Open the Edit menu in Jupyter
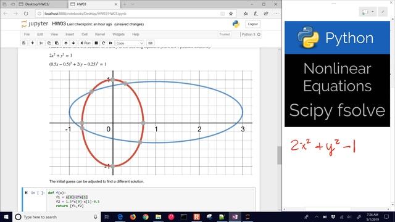Image resolution: width=395 pixels, height=222 pixels. (x=40, y=35)
